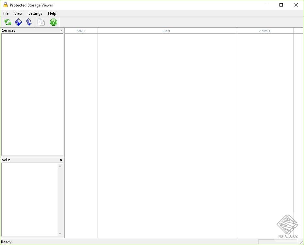The image size is (304, 245).
Task: Click the up arrow of the Value scrollbar
Action: pos(60,166)
